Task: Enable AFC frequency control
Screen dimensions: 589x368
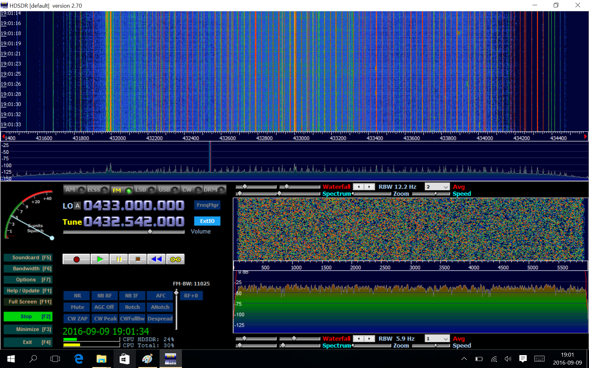Action: (x=160, y=296)
